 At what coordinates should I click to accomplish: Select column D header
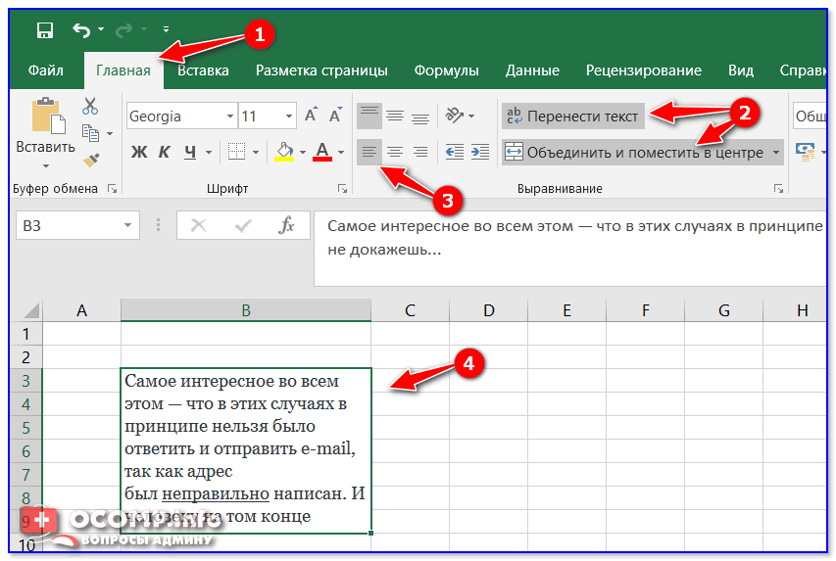click(x=488, y=310)
